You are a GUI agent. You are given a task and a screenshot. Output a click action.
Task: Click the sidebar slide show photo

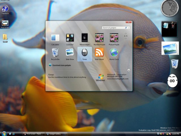[x=170, y=48]
